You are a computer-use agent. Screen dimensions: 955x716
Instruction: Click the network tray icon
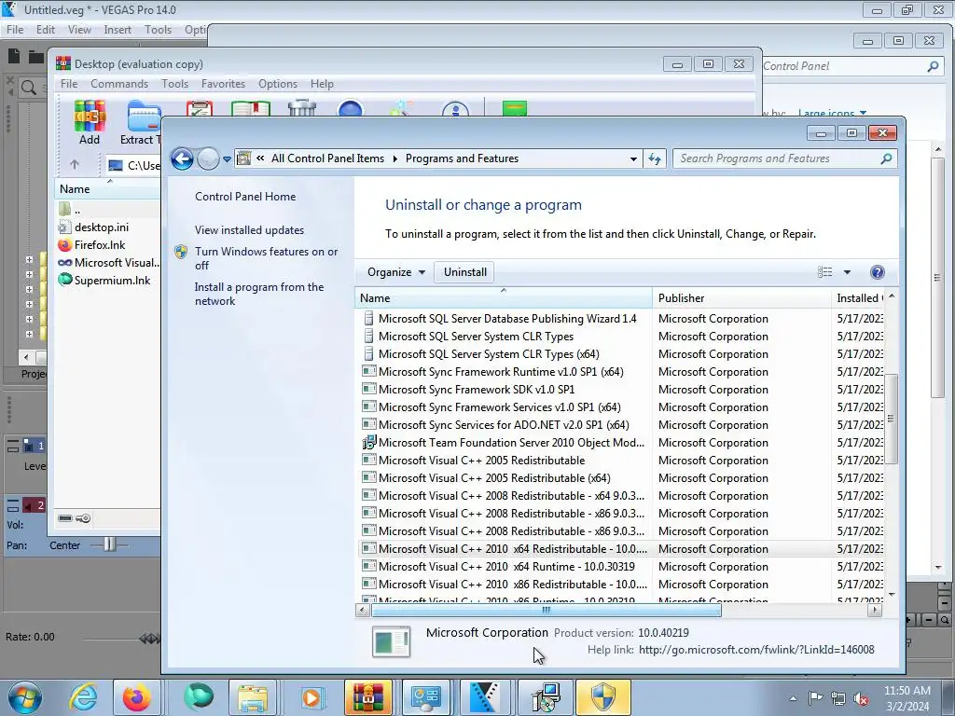838,698
